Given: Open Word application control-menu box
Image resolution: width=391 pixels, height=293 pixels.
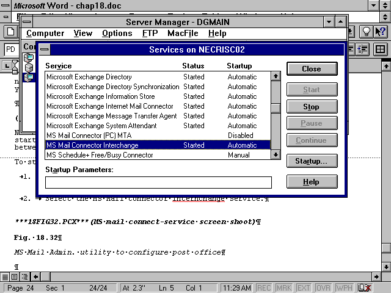Looking at the screenshot, I should tap(5, 5).
